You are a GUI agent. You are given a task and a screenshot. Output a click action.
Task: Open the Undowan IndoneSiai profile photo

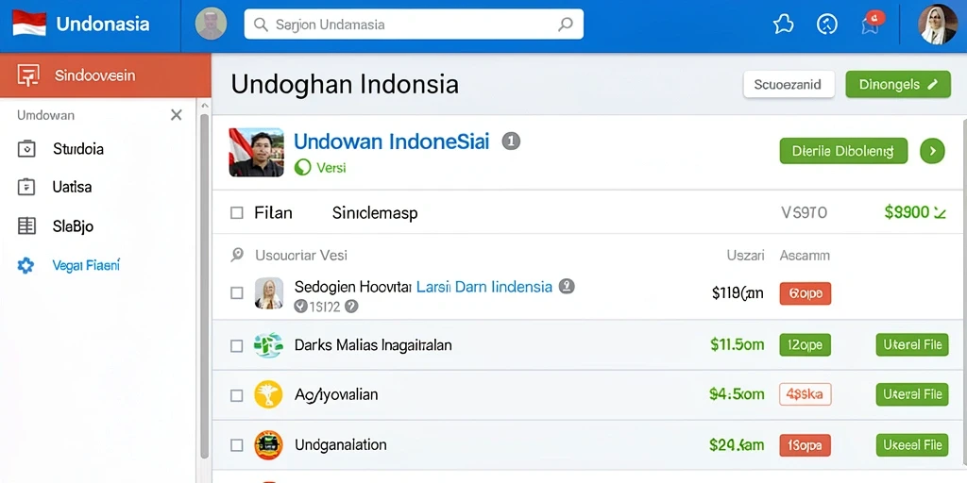[x=257, y=152]
